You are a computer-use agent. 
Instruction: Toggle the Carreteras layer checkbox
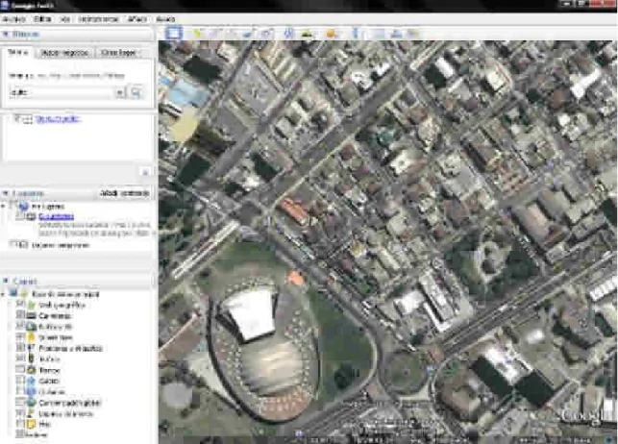point(20,315)
